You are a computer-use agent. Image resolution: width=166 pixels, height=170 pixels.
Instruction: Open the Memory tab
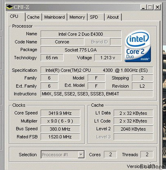77,17
